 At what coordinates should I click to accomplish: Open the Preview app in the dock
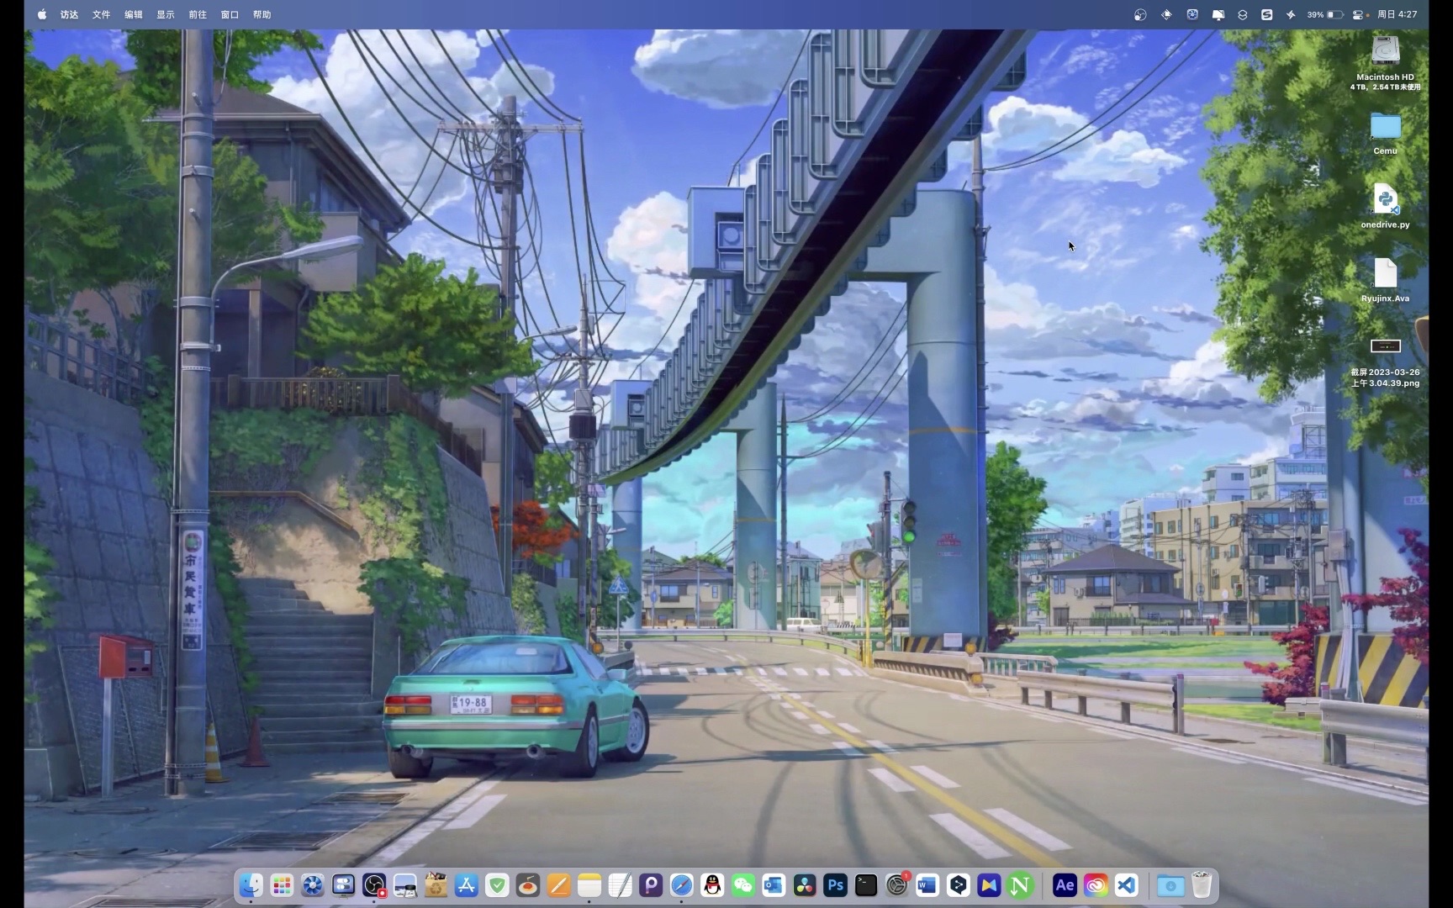tap(404, 885)
